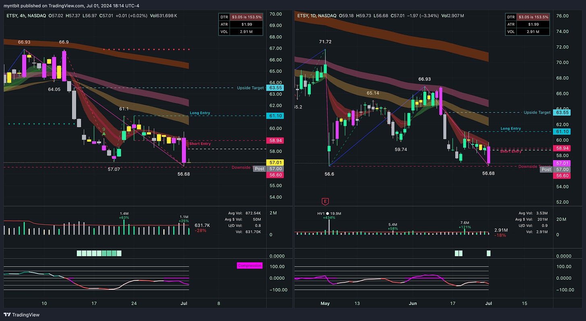
Task: Click the 61.1 pivot label on the 4h chart
Action: tap(124, 109)
